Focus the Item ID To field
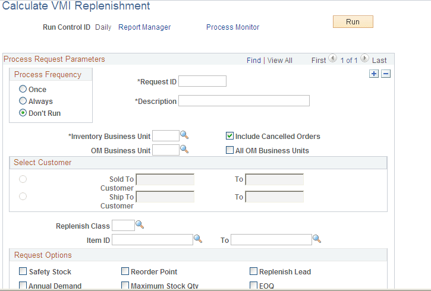431x291 pixels. [x=271, y=240]
